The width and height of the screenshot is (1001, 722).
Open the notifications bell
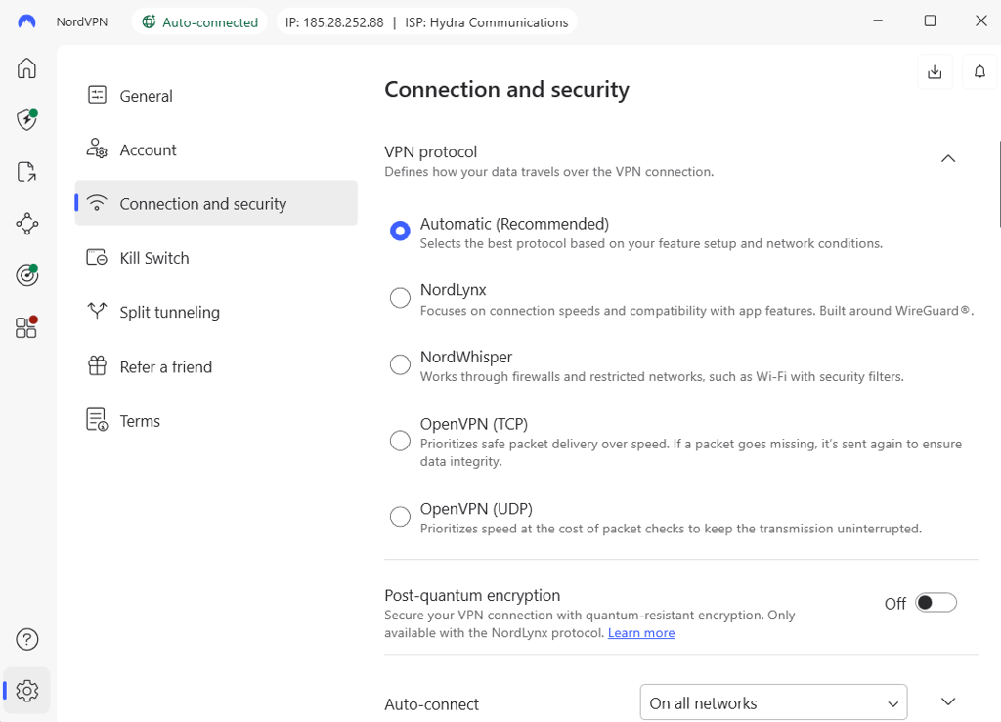(979, 71)
